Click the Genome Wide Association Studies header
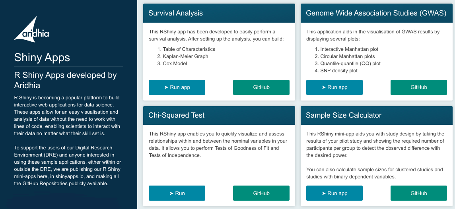 click(x=376, y=13)
